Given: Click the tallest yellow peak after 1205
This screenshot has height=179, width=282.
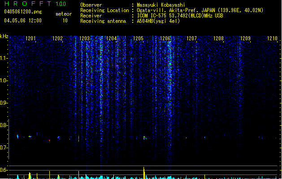Looking at the screenshot, I should click(144, 173).
